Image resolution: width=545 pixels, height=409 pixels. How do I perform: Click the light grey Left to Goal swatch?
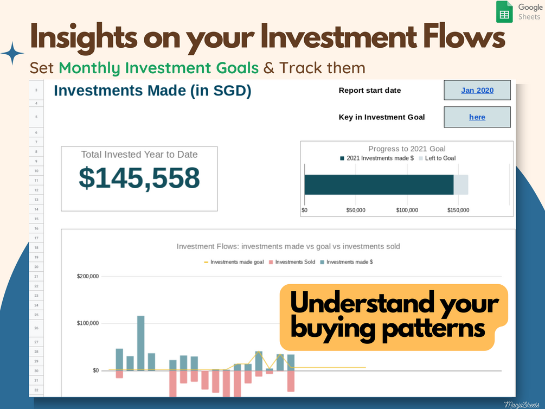tap(421, 158)
